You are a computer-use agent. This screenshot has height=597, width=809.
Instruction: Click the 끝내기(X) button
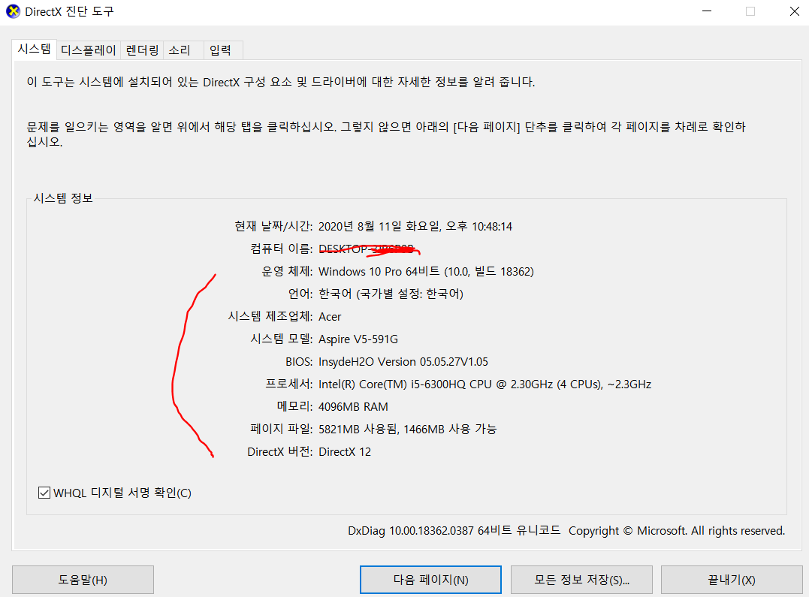[731, 579]
